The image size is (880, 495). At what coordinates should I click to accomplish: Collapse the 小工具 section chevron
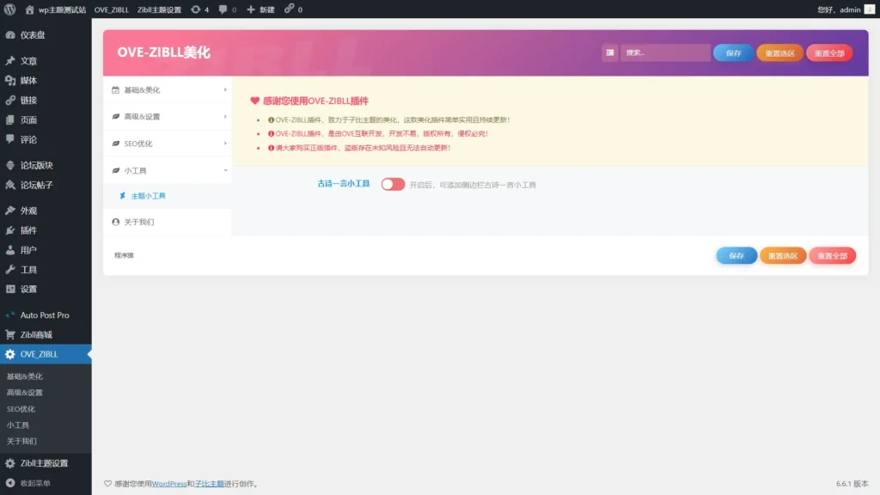225,171
